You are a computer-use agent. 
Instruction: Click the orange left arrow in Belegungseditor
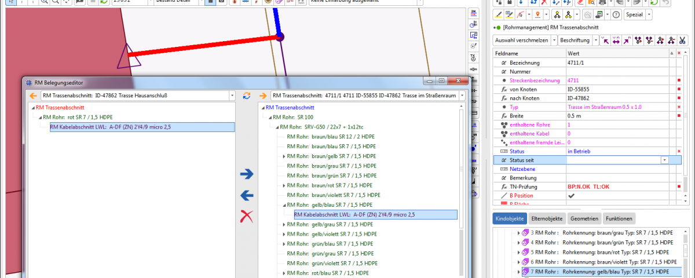click(33, 96)
